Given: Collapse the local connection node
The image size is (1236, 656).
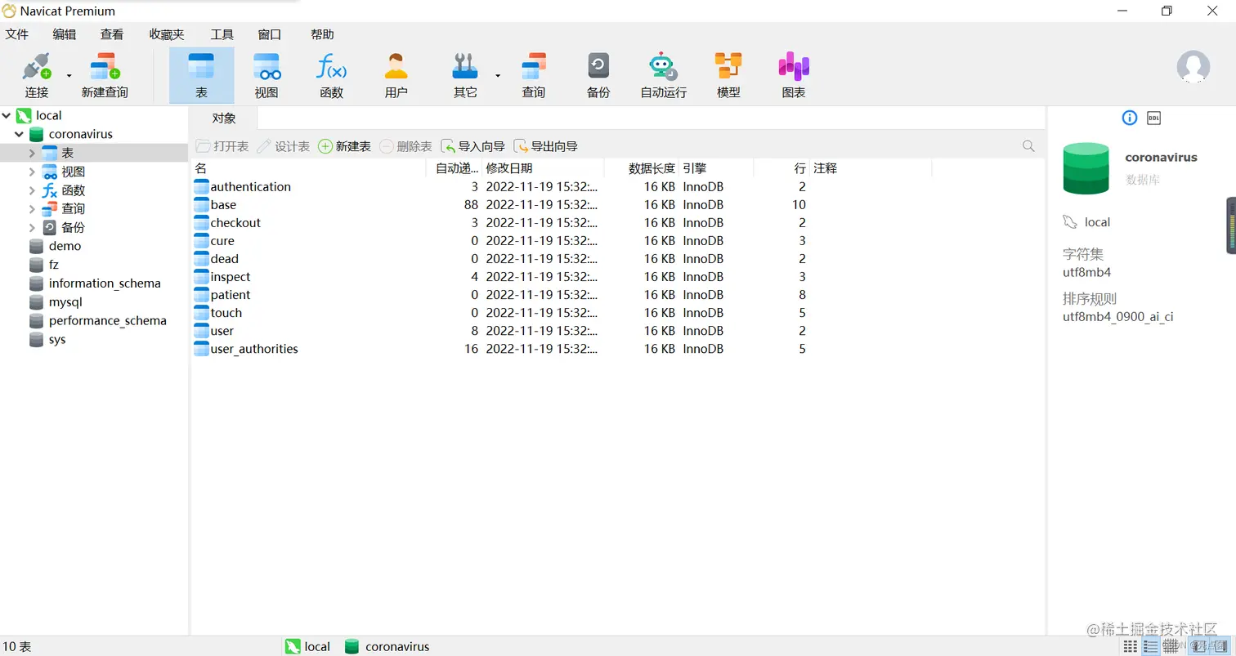Looking at the screenshot, I should [x=7, y=115].
